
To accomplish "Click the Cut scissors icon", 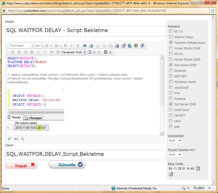I will (x=98, y=46).
